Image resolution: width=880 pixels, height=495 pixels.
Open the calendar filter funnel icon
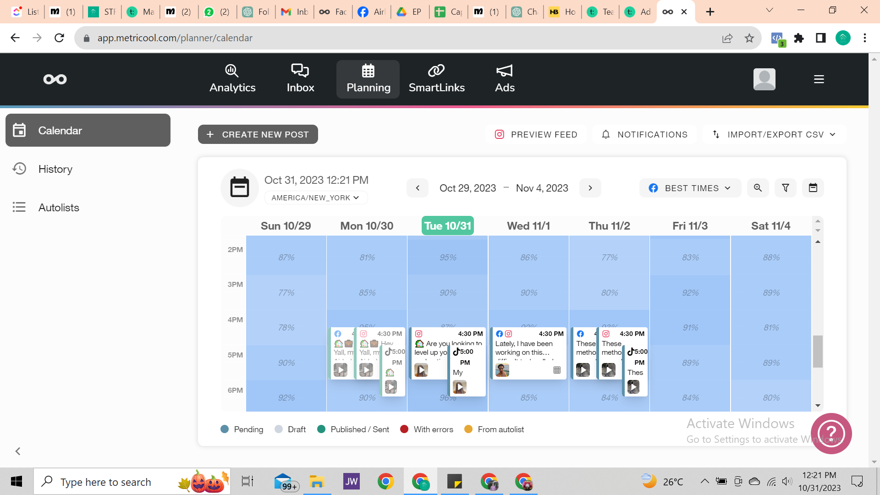(x=785, y=188)
